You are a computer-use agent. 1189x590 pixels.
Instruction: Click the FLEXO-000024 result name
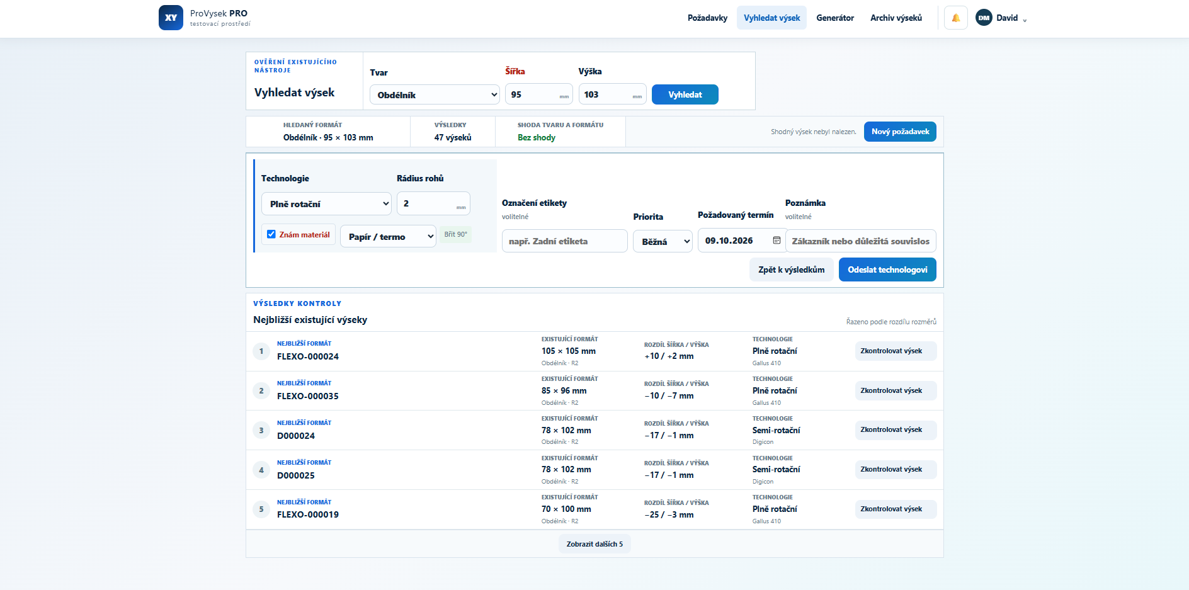(308, 356)
